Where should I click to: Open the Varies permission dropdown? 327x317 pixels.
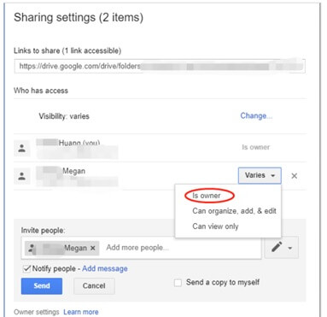260,175
